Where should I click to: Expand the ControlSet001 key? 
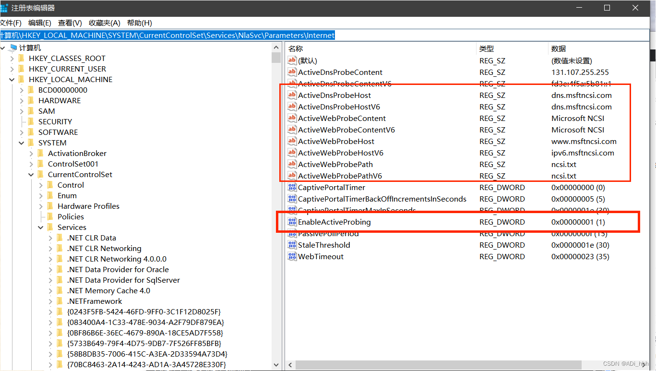pos(31,164)
